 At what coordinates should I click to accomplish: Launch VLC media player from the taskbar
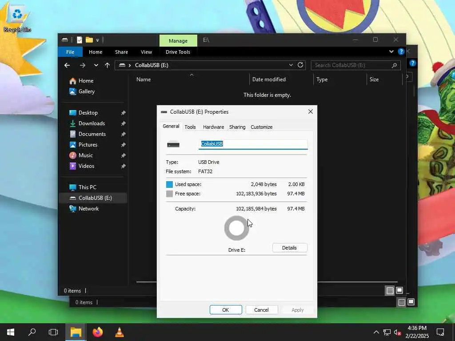119,332
